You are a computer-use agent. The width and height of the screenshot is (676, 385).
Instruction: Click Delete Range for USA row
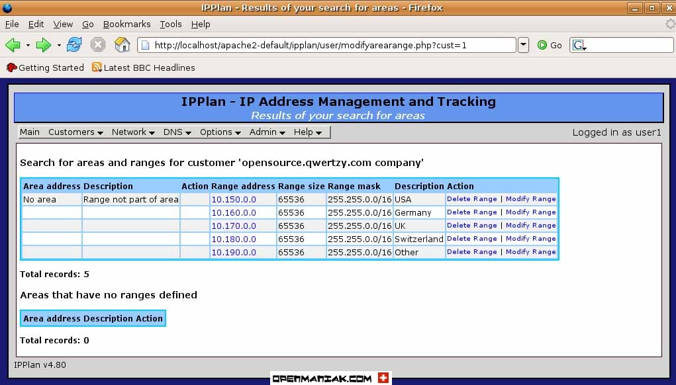(x=471, y=199)
